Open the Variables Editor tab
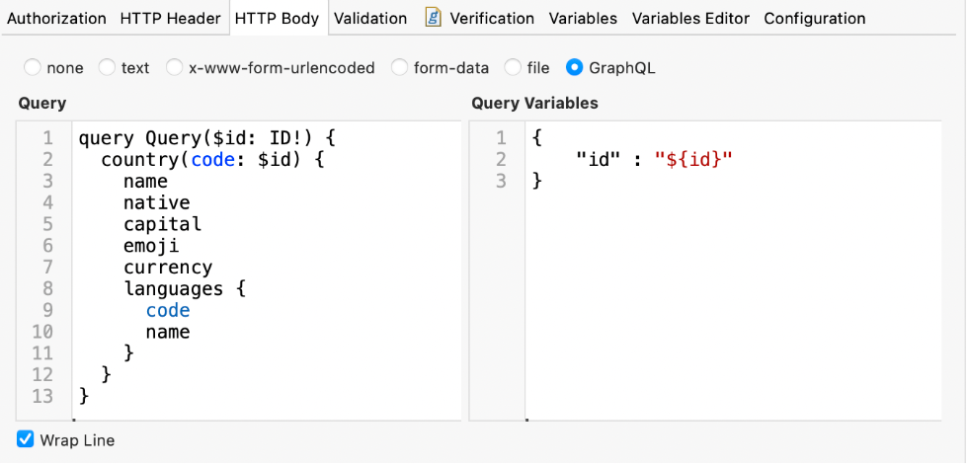The height and width of the screenshot is (468, 968). [690, 19]
